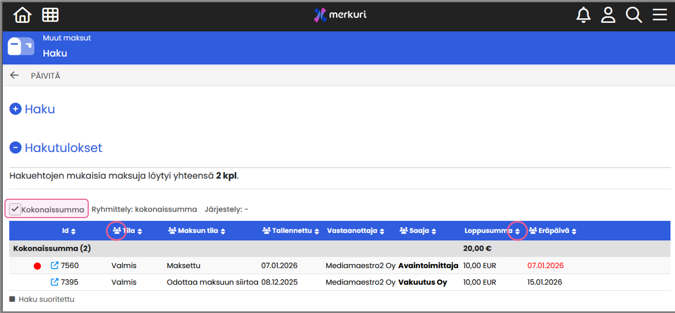The image size is (675, 313).
Task: Open payment 7395 via external link icon
Action: pyautogui.click(x=54, y=282)
